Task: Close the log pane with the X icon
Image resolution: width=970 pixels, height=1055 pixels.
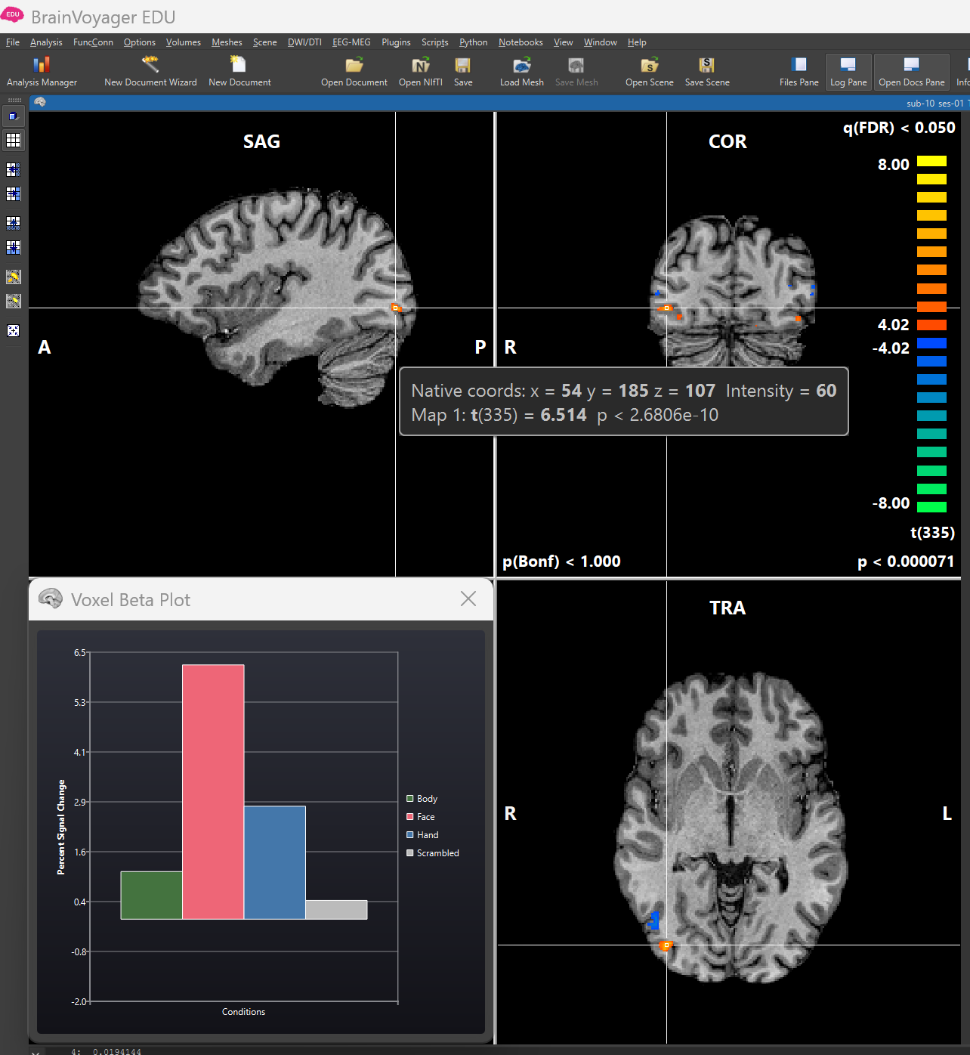Action: click(x=36, y=1051)
